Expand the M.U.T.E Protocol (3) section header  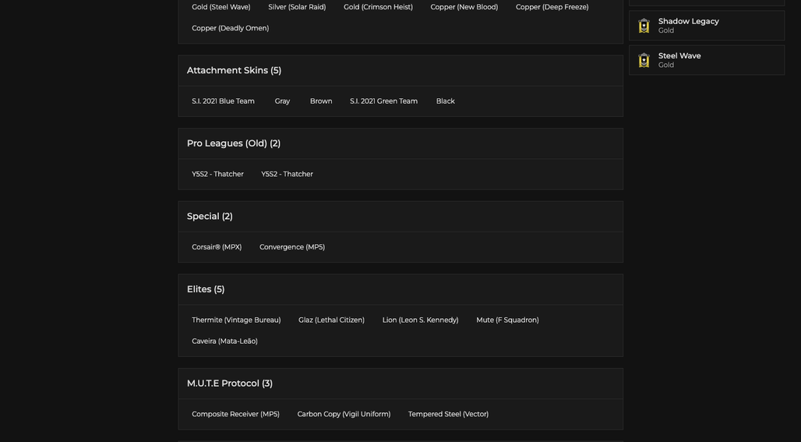pos(400,384)
